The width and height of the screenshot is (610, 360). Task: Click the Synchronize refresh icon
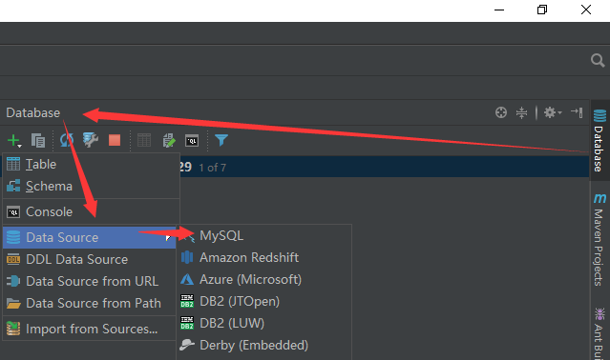(x=67, y=140)
